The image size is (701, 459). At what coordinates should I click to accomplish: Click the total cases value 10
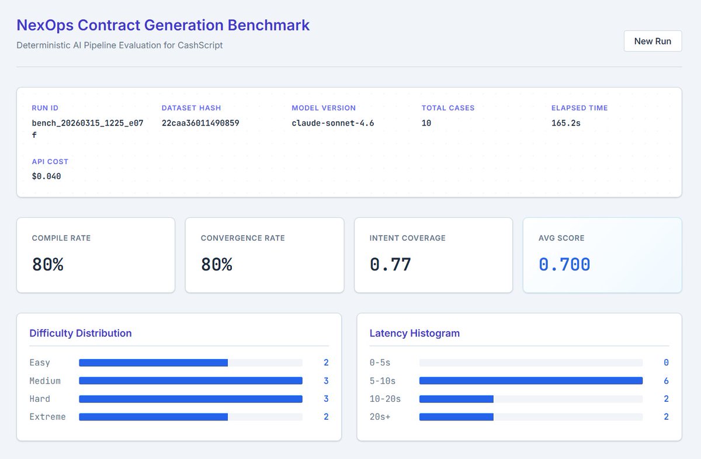click(x=426, y=123)
